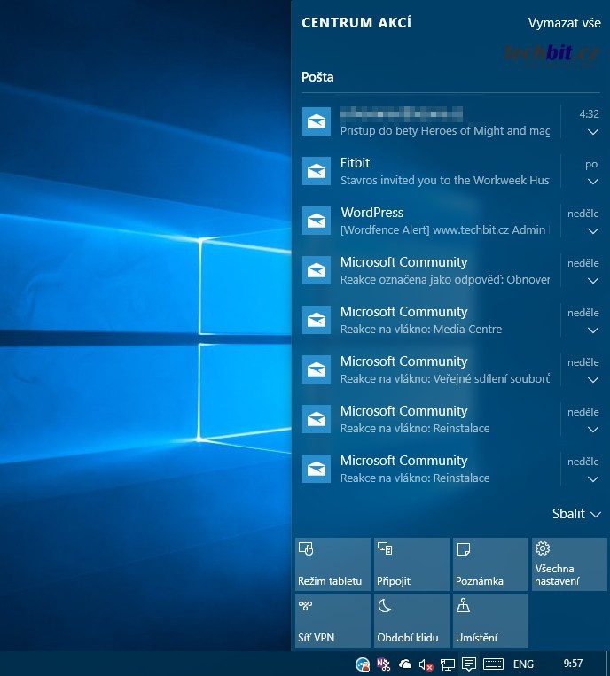The height and width of the screenshot is (676, 610).
Task: Open the Připojit connect tile
Action: (411, 564)
